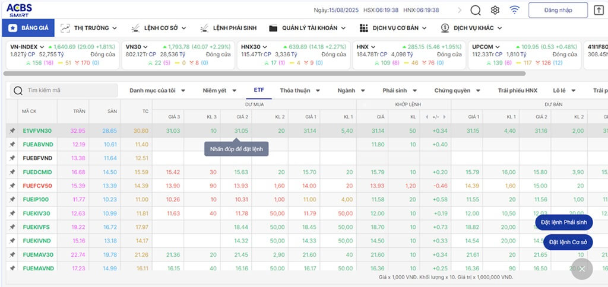Open the Lệnh phái sinh menu
The image size is (608, 287).
click(228, 28)
